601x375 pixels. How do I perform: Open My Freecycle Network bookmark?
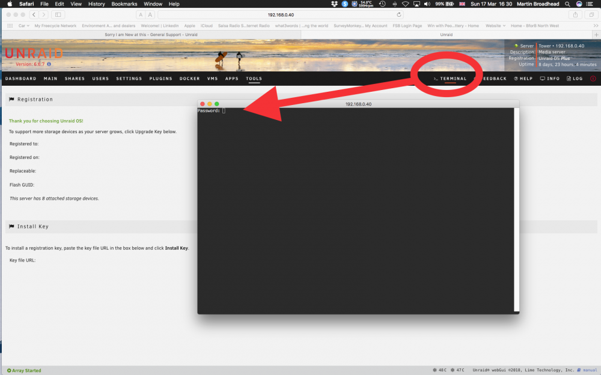(55, 26)
